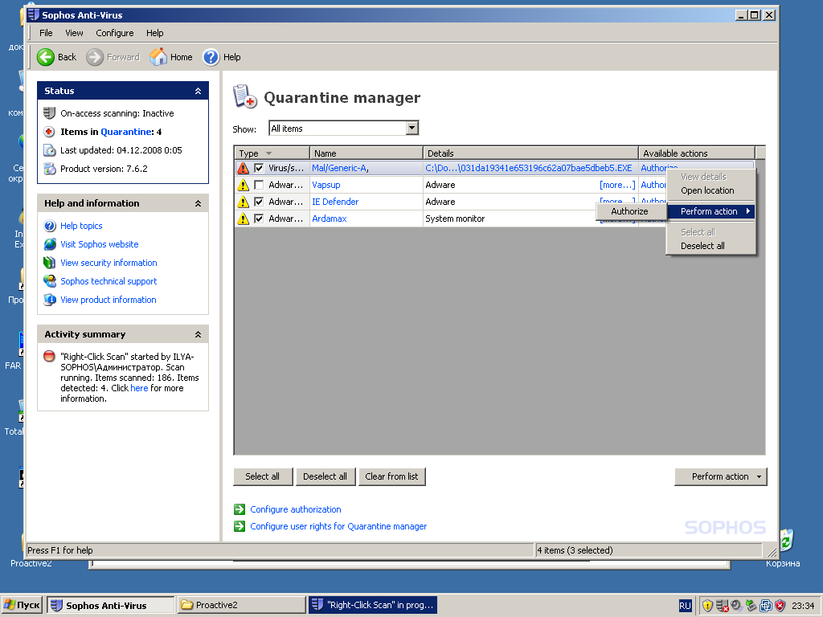Click the blue Help question mark icon
The height and width of the screenshot is (617, 823).
(211, 57)
